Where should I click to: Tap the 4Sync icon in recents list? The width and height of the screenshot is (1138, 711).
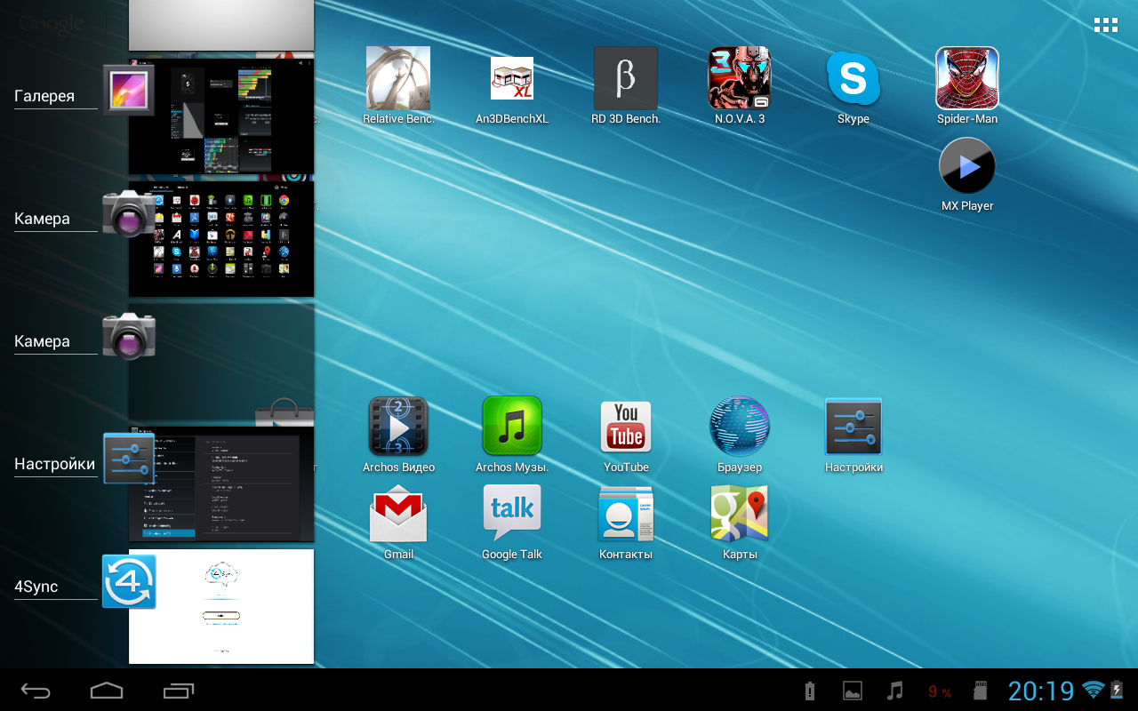click(x=129, y=581)
